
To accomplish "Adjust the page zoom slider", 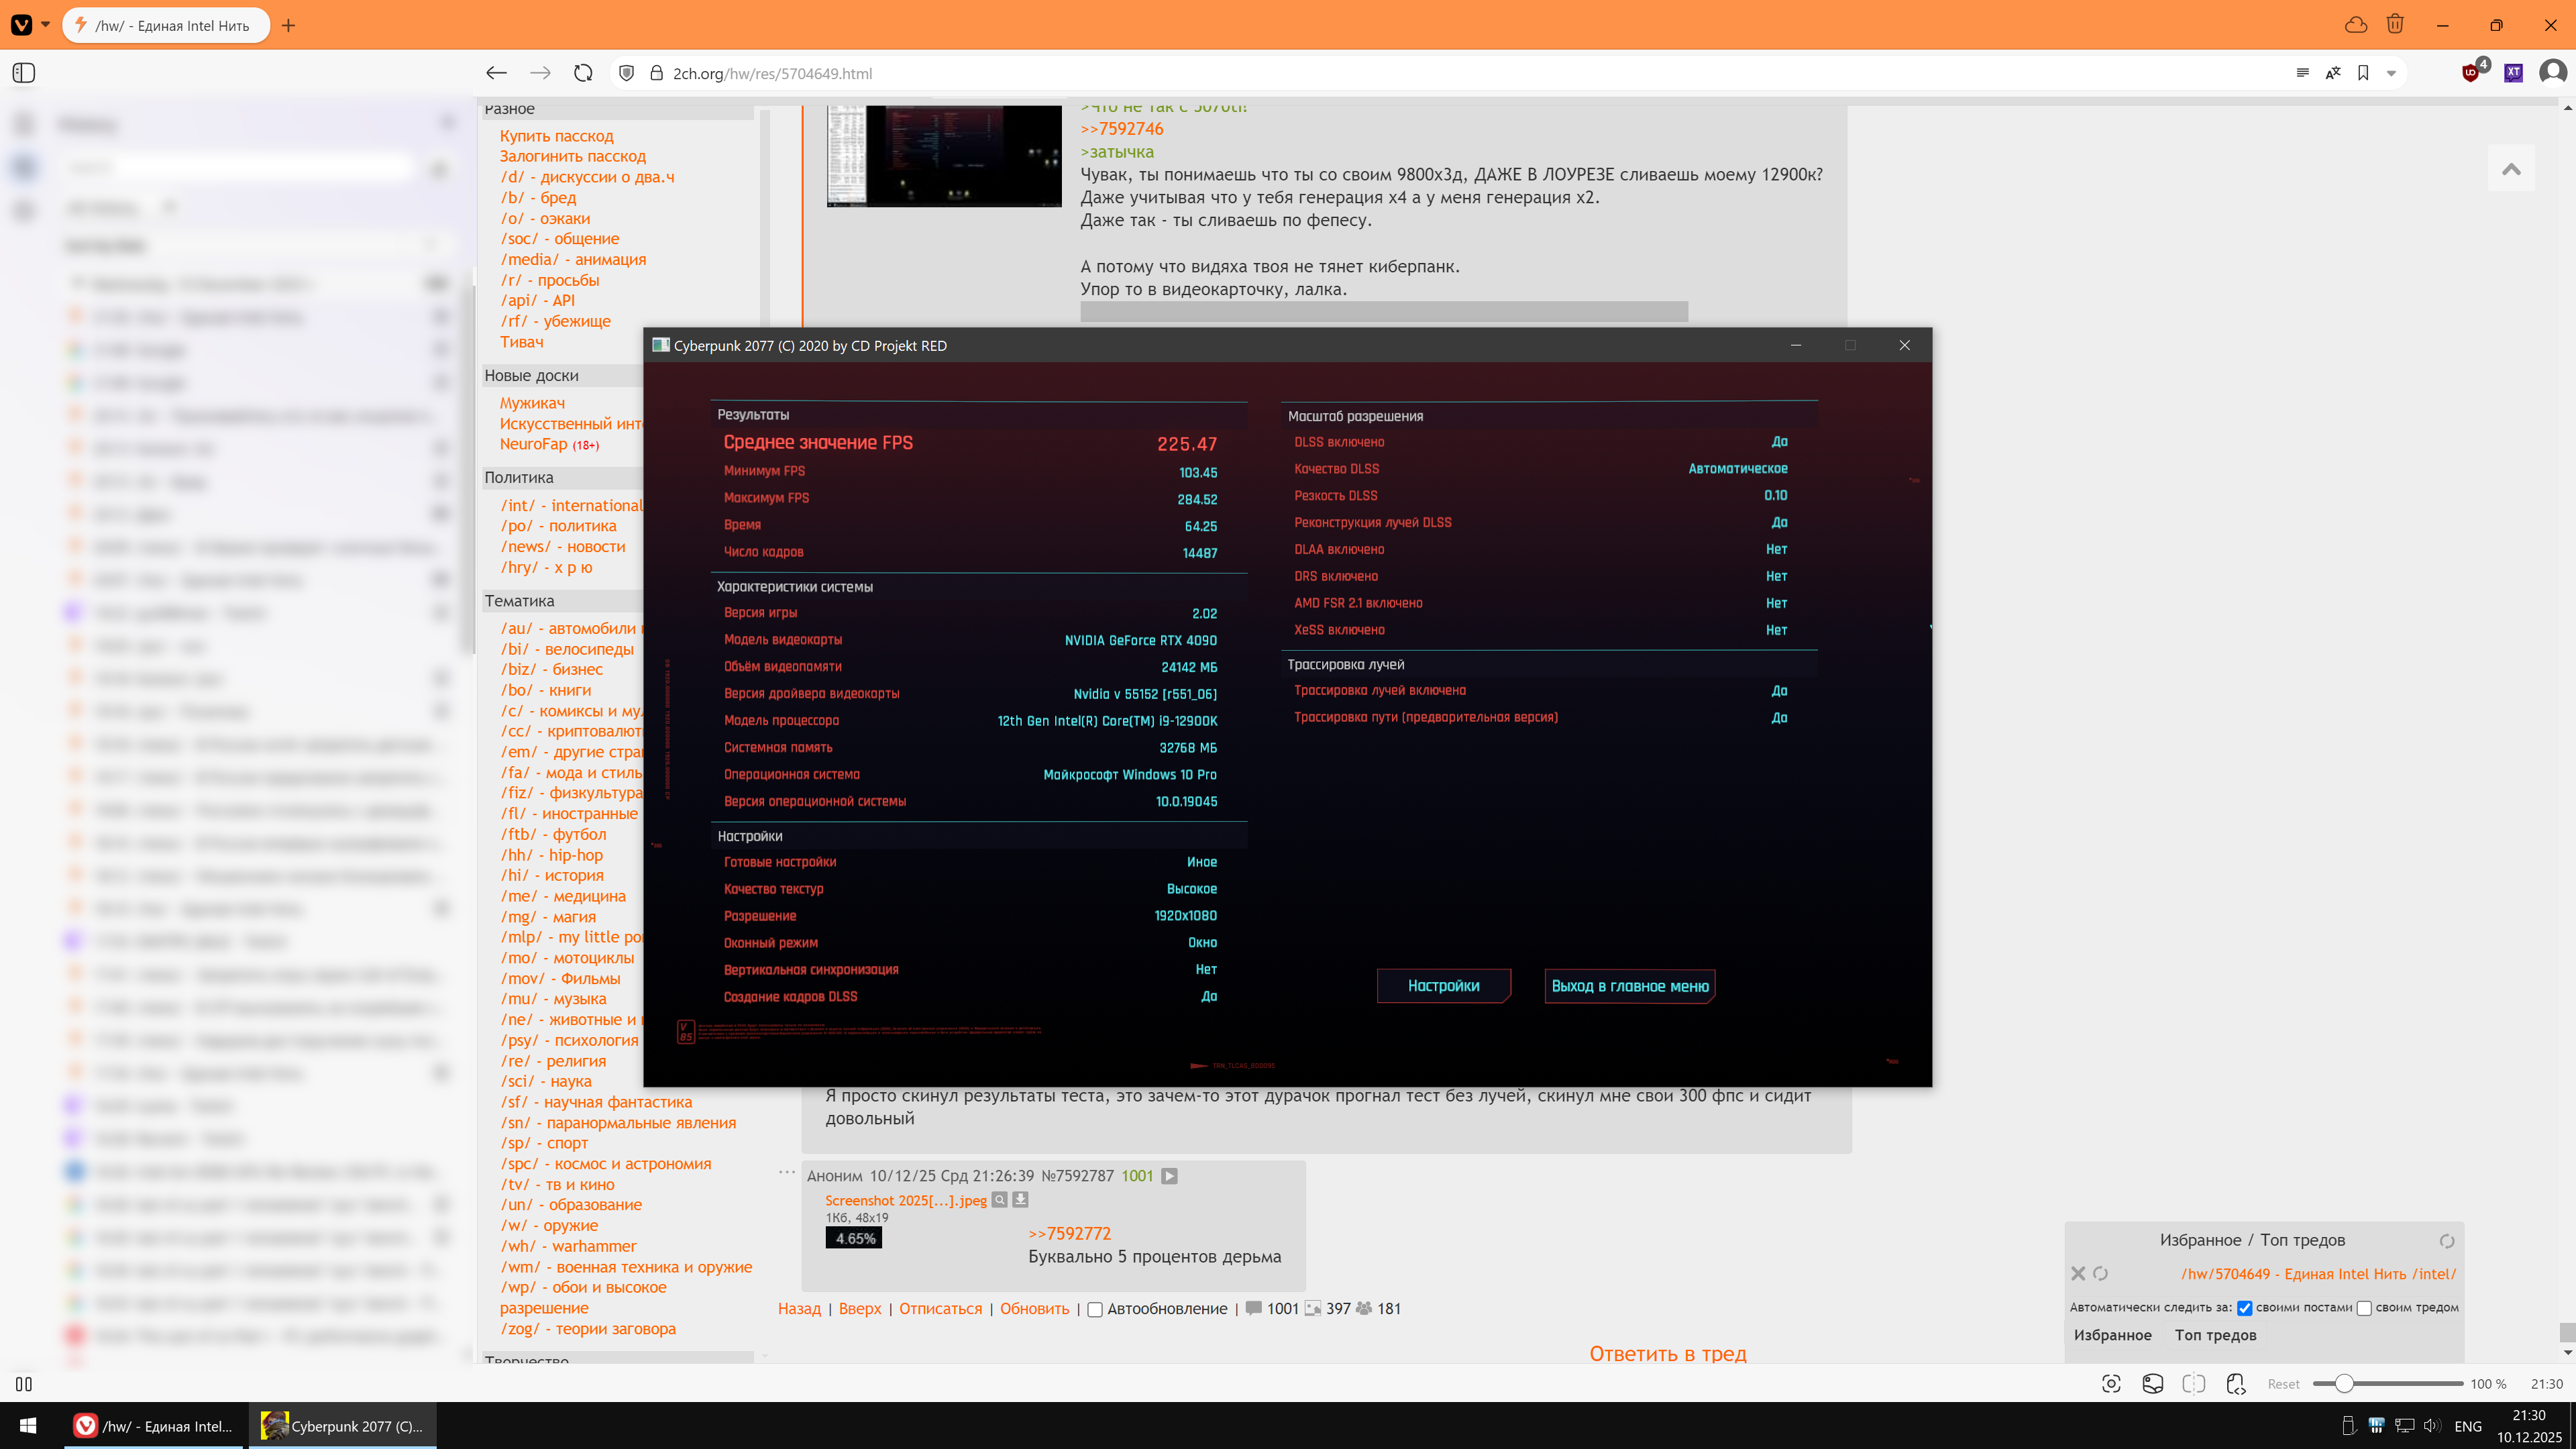I will [2344, 1384].
